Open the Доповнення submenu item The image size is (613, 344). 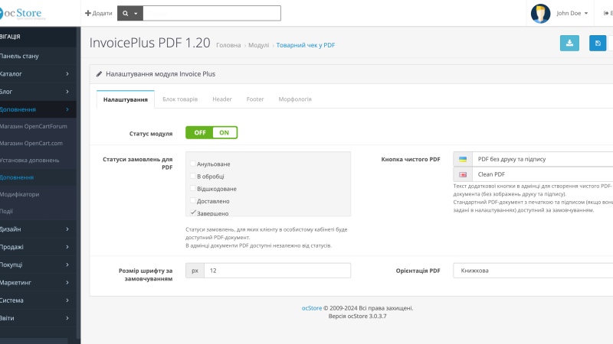click(38, 177)
